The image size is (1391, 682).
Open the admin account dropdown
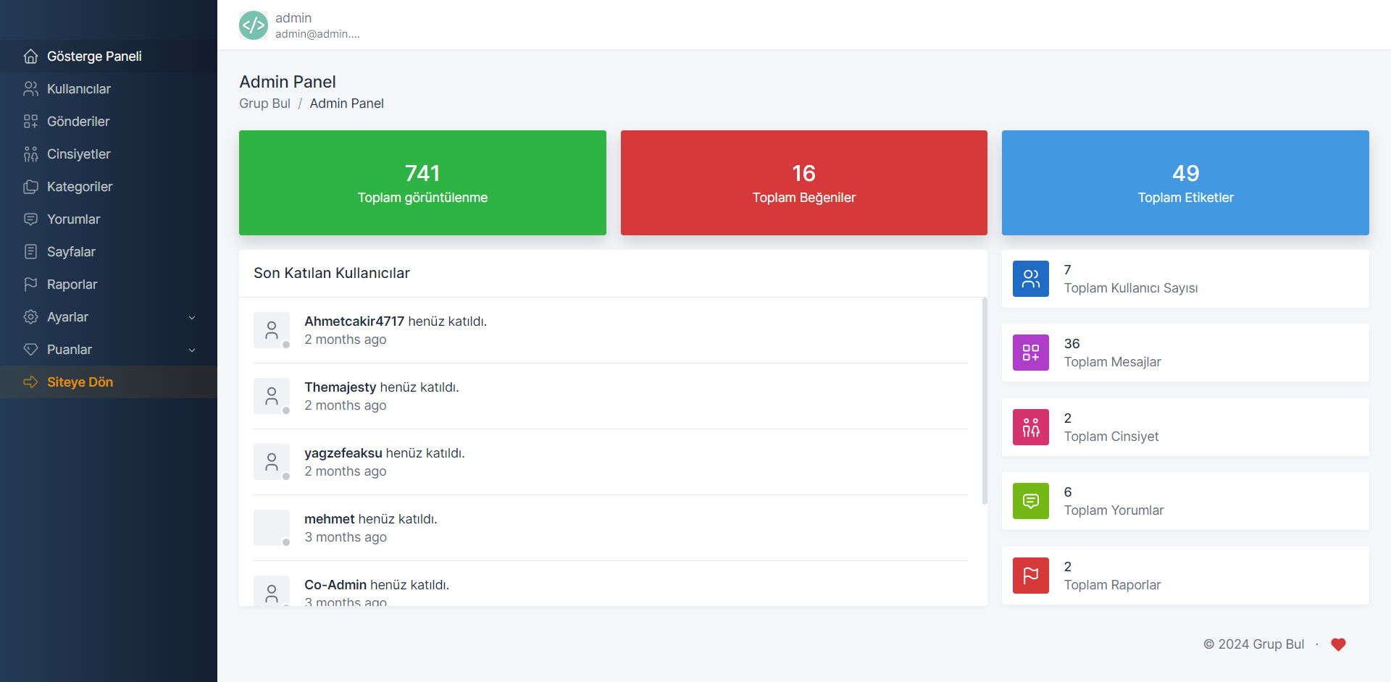[317, 25]
